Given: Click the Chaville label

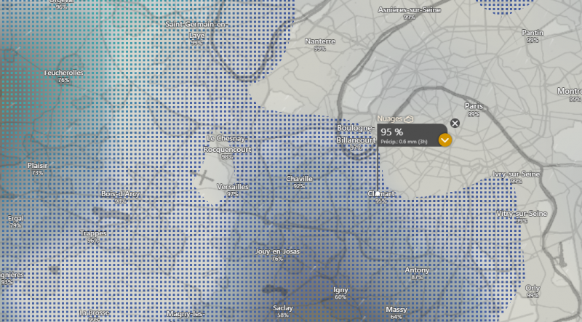Looking at the screenshot, I should tap(299, 179).
